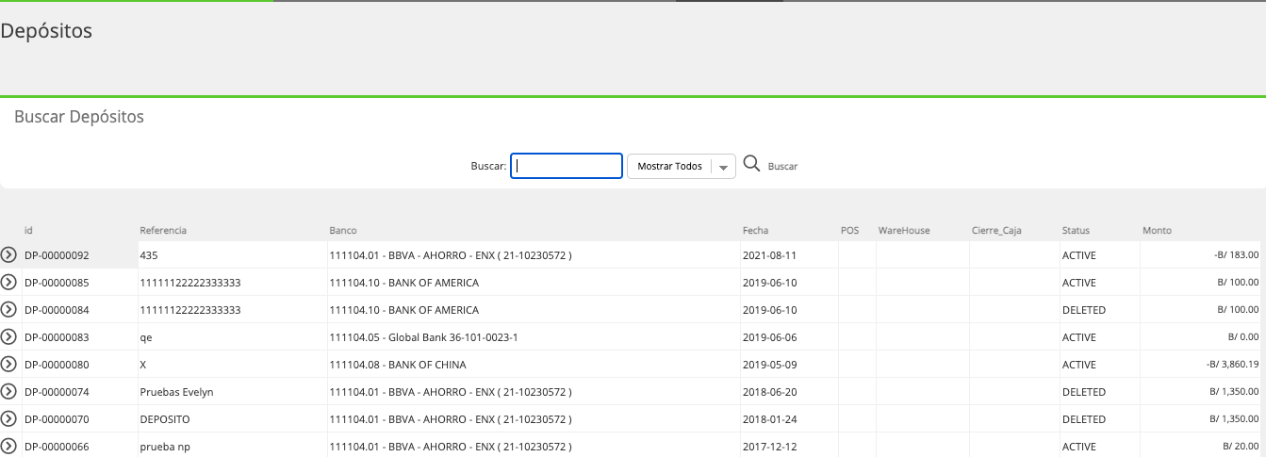Screen dimensions: 1266x457
Task: Click date 2021-08-11 cell
Action: click(789, 255)
